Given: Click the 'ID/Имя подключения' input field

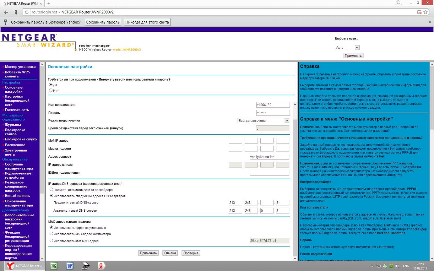Looking at the screenshot, I should pyautogui.click(x=269, y=173).
